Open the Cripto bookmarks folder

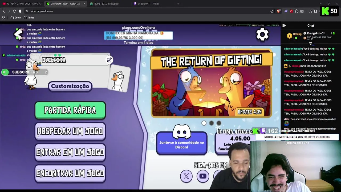tap(16, 18)
